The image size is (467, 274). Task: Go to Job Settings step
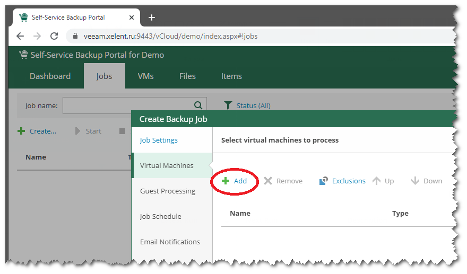pos(159,140)
